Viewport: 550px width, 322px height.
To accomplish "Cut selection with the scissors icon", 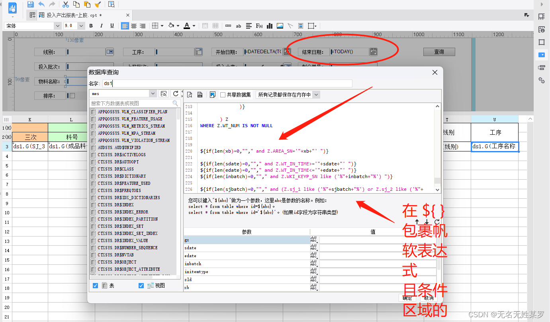I will coord(66,5).
